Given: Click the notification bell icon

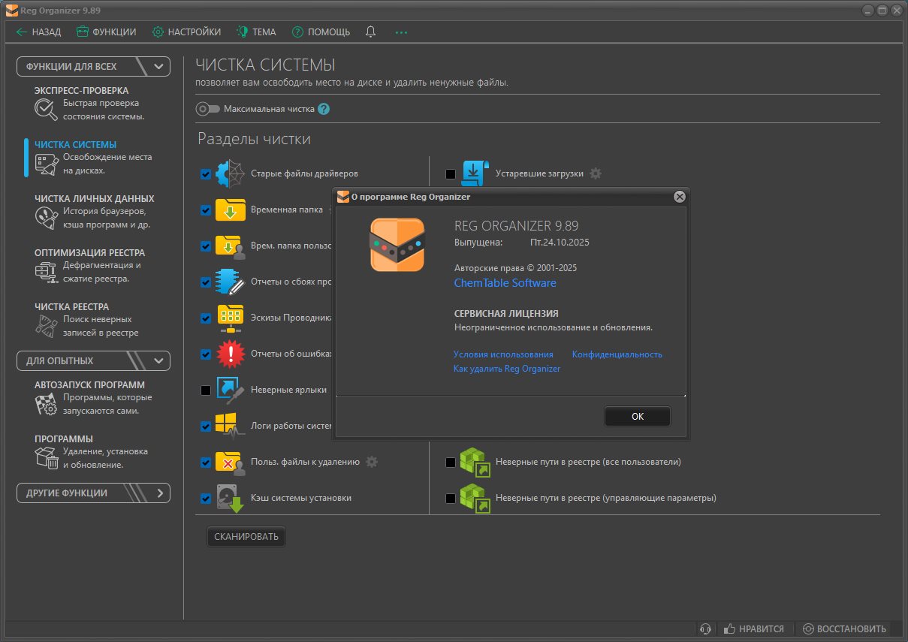Looking at the screenshot, I should pos(370,32).
